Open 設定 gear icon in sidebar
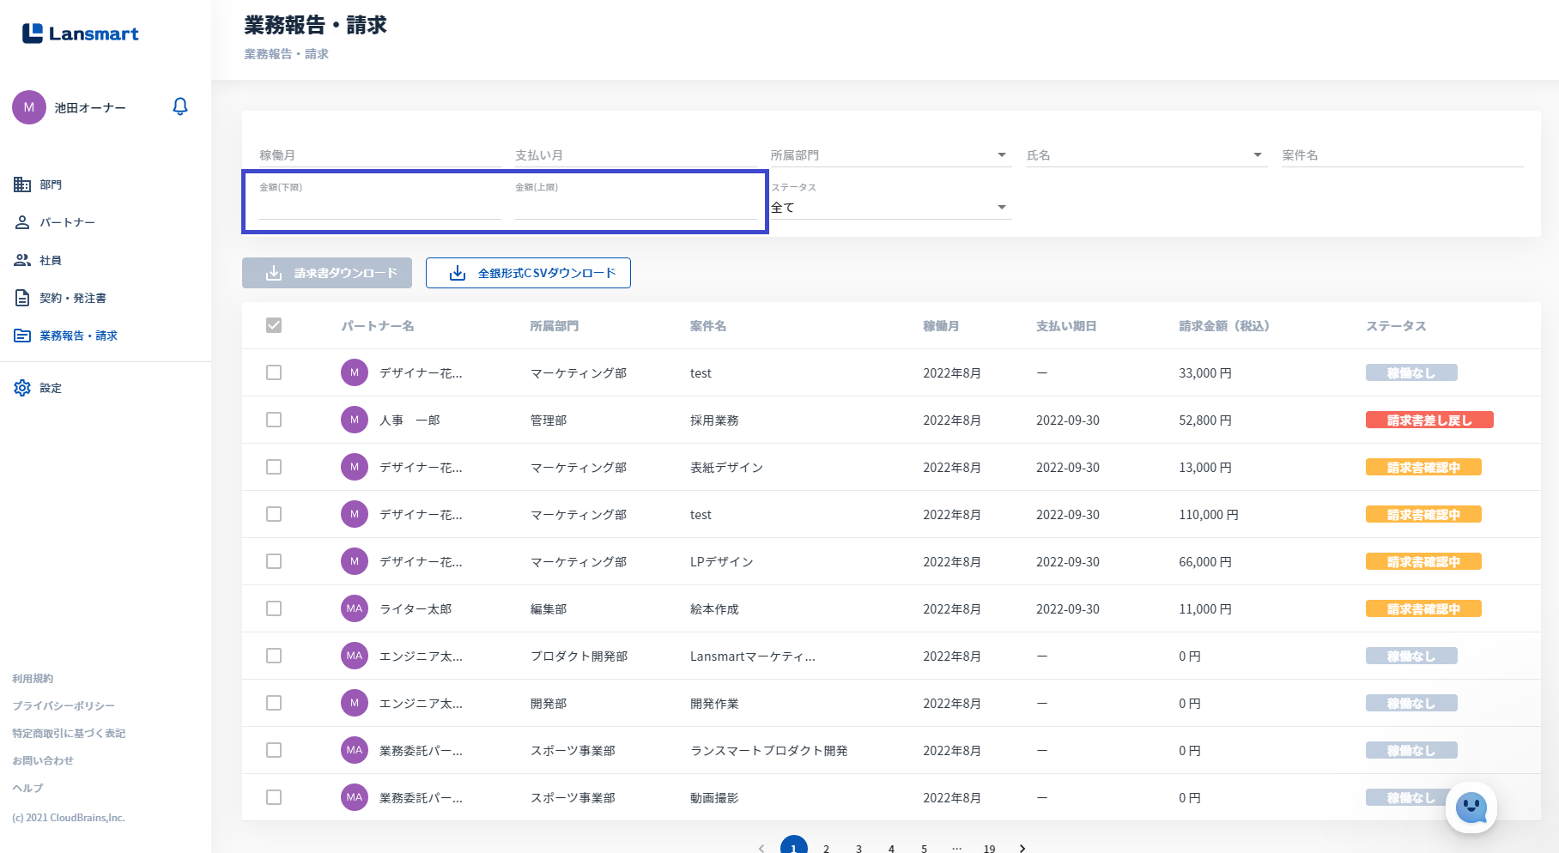Viewport: 1559px width, 853px height. (x=22, y=388)
